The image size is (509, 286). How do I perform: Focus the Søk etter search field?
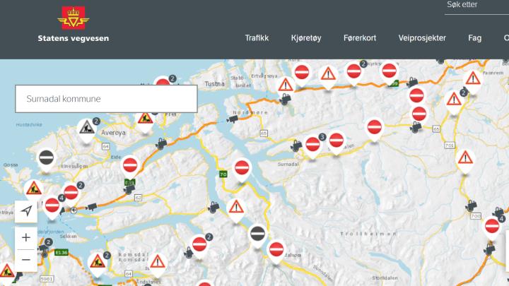[476, 6]
